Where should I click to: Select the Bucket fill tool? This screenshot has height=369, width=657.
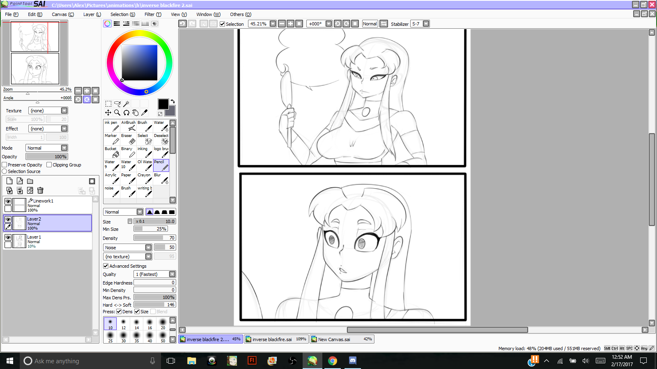click(x=111, y=152)
